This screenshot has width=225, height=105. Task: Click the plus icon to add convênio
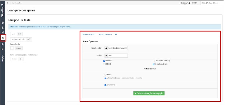point(116,34)
